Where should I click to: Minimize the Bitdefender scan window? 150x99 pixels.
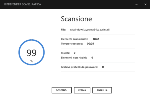136,4
